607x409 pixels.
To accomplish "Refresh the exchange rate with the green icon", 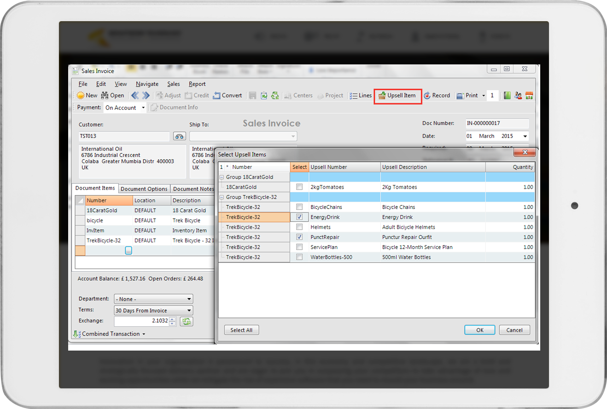I will tap(186, 322).
